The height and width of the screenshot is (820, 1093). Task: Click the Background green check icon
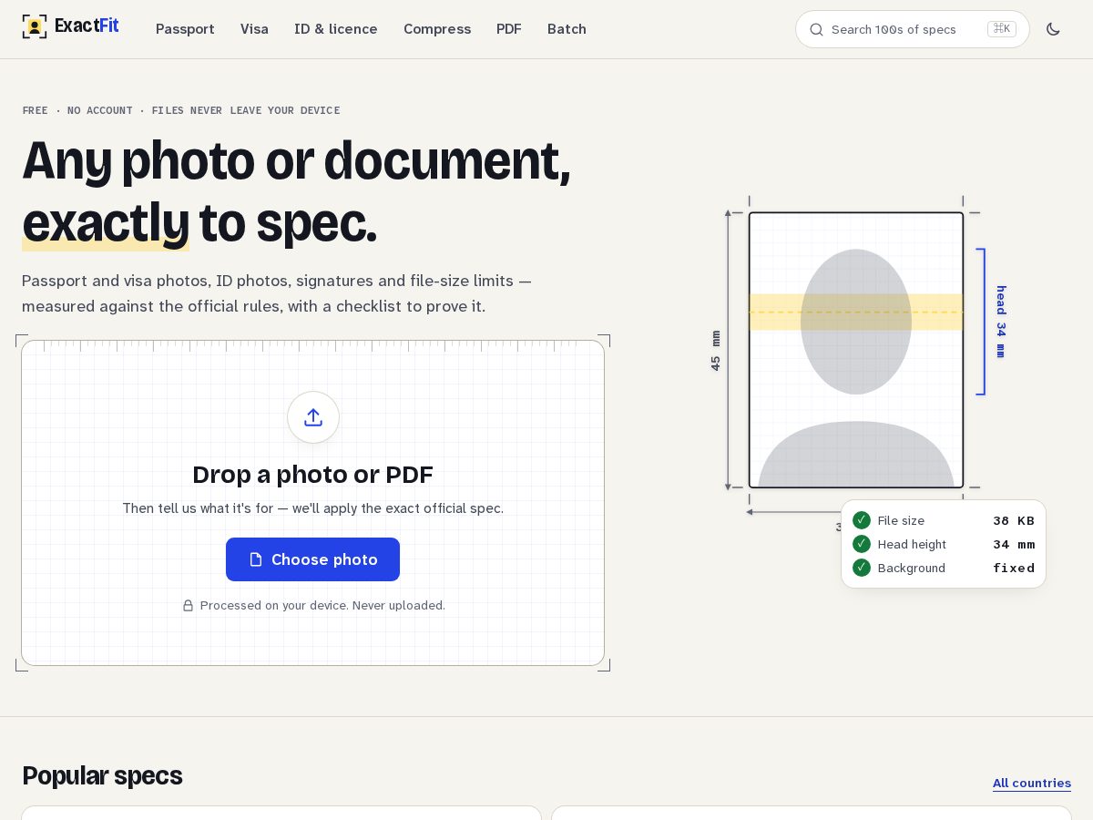[x=862, y=568]
